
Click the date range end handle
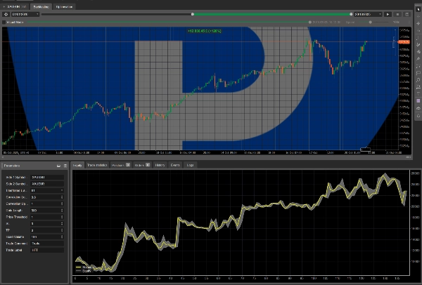tap(351, 14)
